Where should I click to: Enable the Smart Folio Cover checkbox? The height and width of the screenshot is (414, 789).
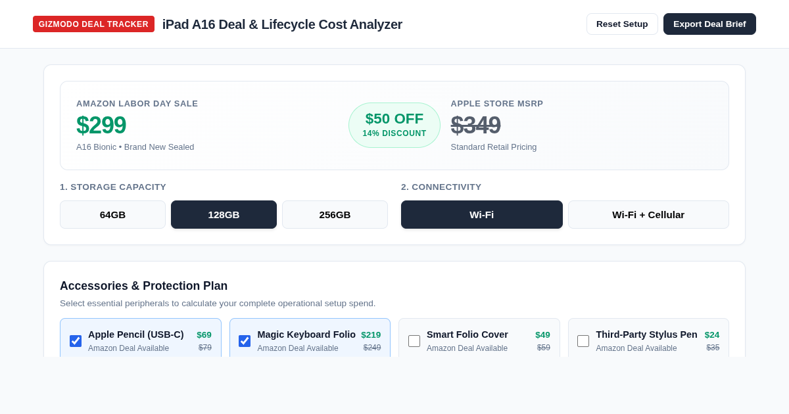tap(414, 341)
